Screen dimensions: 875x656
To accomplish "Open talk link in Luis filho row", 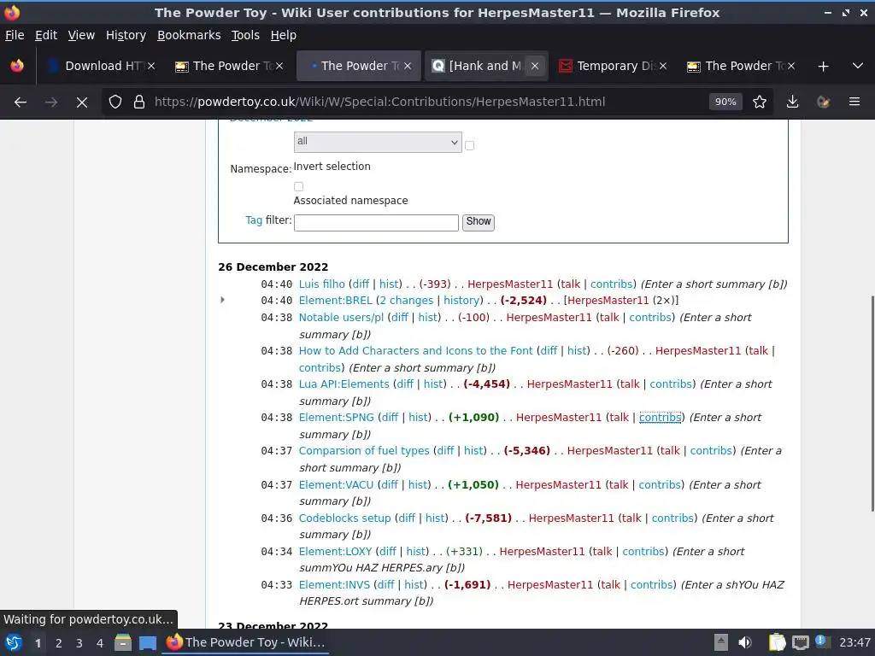I will [x=570, y=284].
